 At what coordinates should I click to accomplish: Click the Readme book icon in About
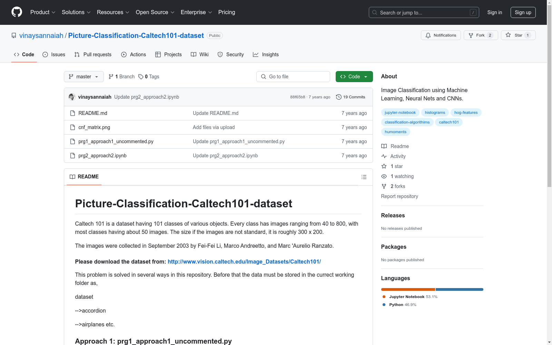pos(384,146)
